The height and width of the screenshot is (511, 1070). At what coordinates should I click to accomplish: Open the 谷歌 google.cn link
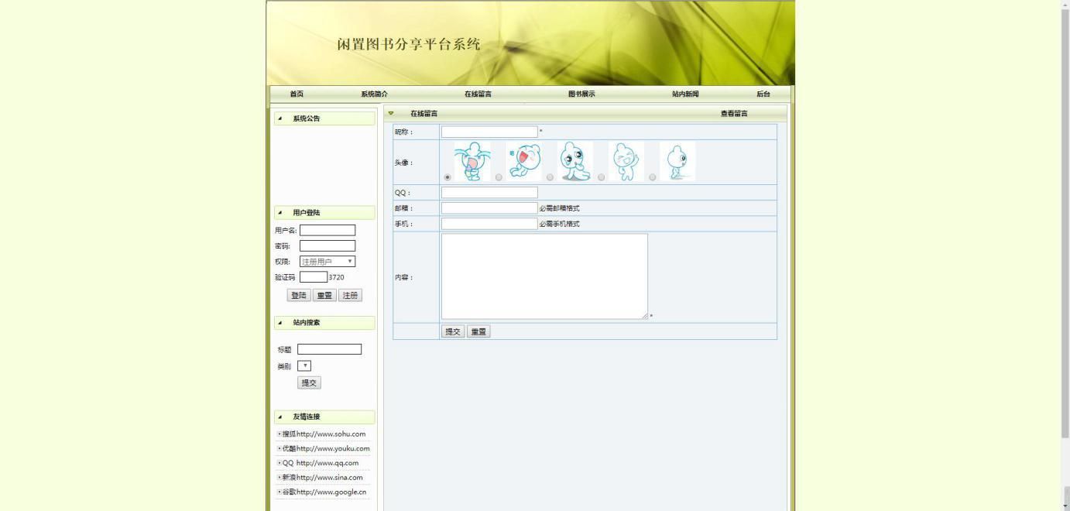[324, 492]
